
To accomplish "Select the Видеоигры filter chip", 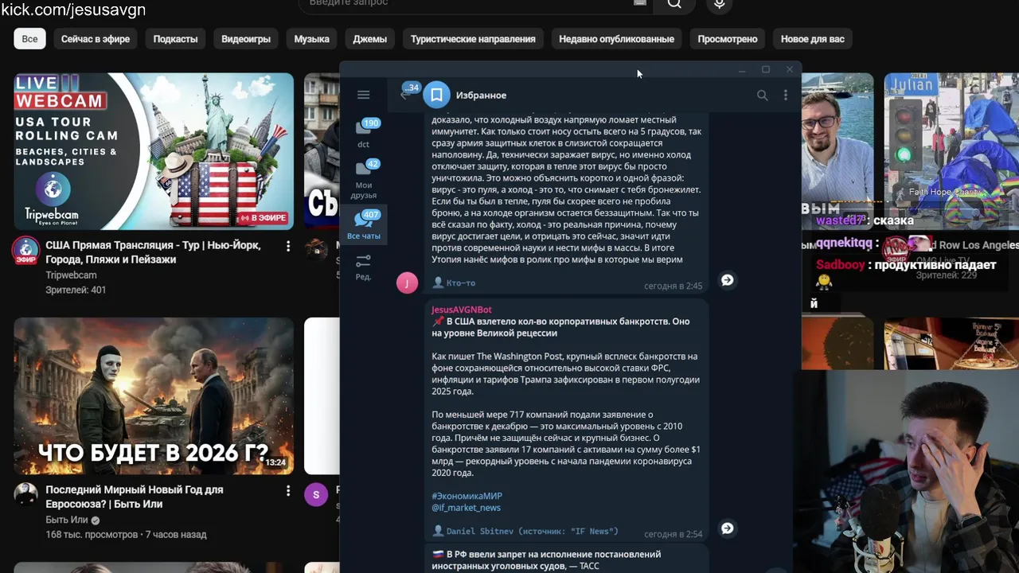I will pyautogui.click(x=246, y=39).
